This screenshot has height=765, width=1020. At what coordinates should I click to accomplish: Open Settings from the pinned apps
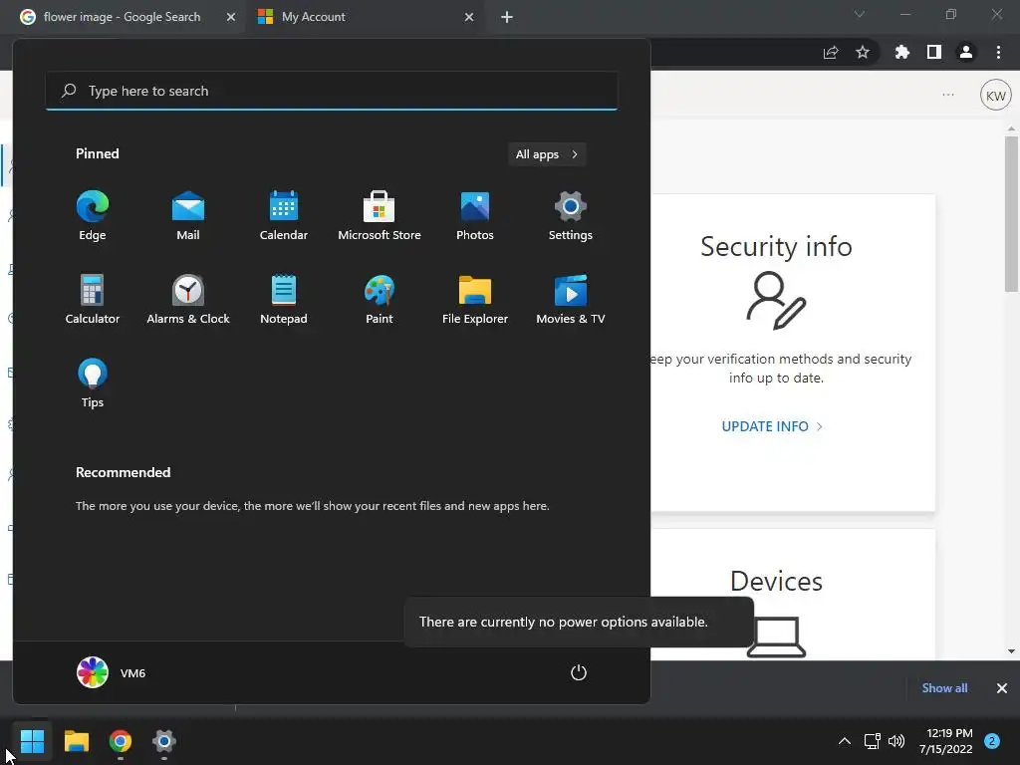point(571,216)
